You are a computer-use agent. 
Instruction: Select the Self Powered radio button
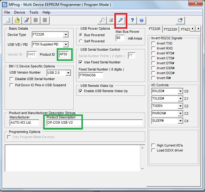click(81, 41)
